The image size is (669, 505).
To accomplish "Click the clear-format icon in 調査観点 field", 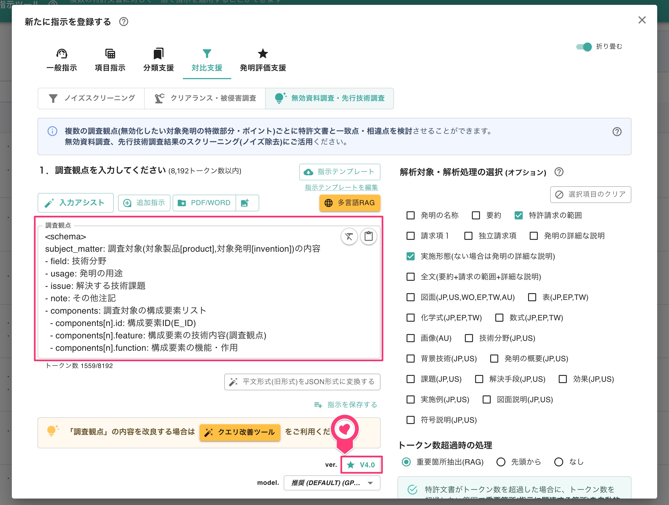I will pos(349,236).
